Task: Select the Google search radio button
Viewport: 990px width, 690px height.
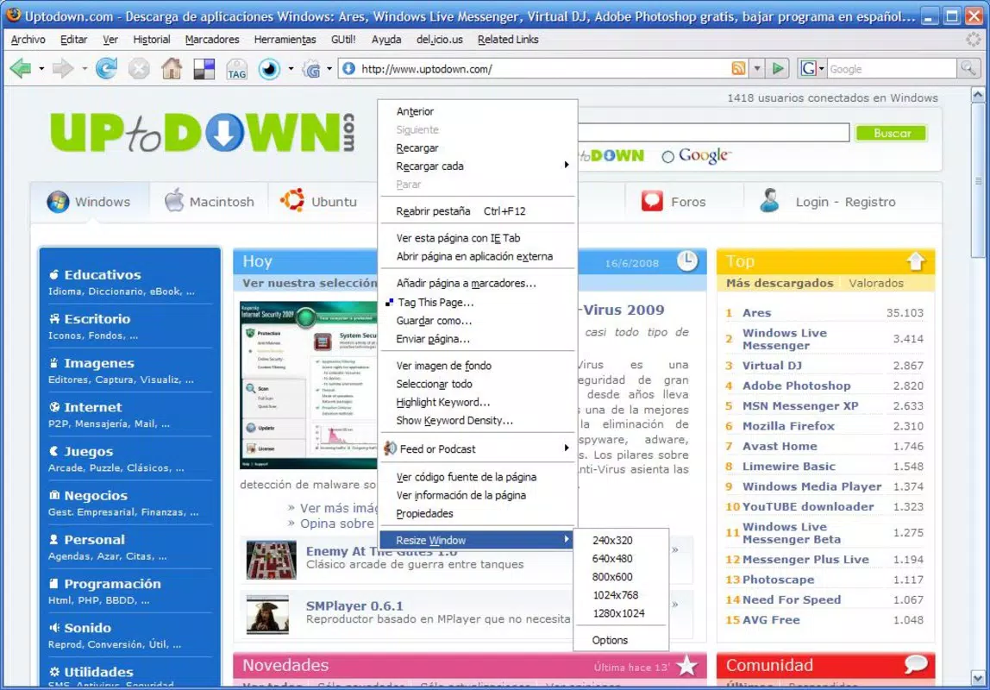Action: click(668, 157)
